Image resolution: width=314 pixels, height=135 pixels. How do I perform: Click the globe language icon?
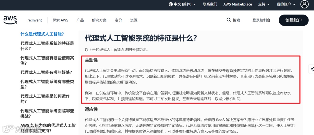click(x=171, y=4)
